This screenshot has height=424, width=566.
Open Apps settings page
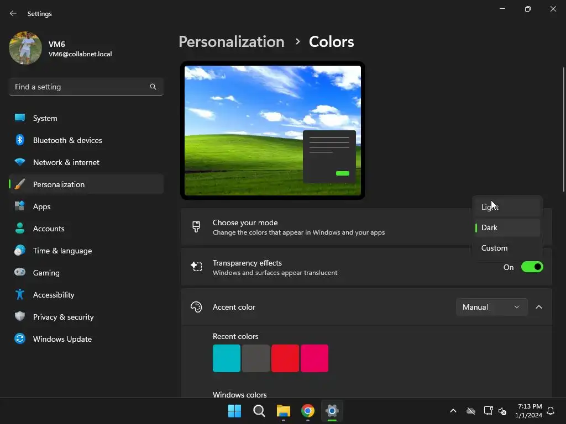[x=86, y=206]
